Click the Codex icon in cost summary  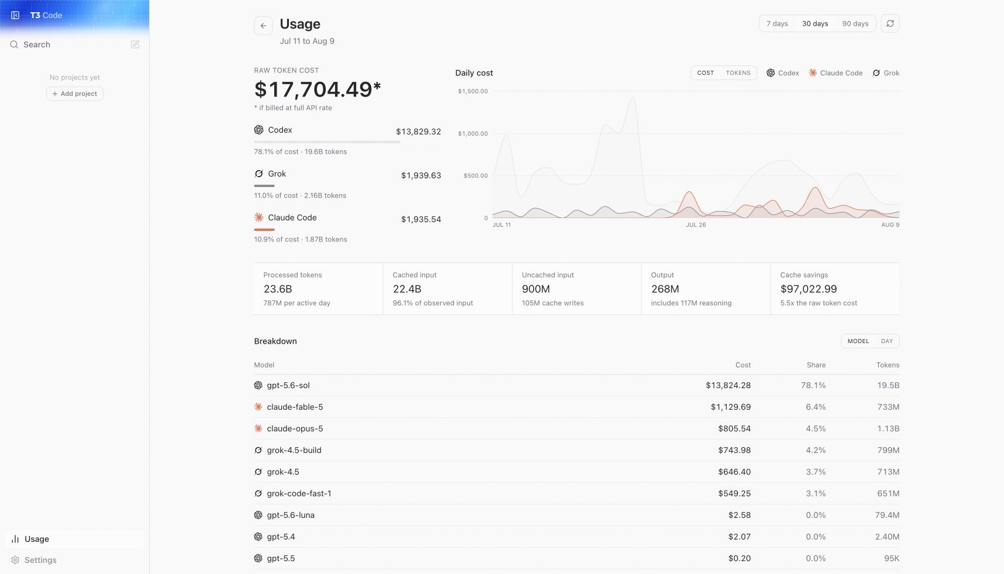[258, 130]
